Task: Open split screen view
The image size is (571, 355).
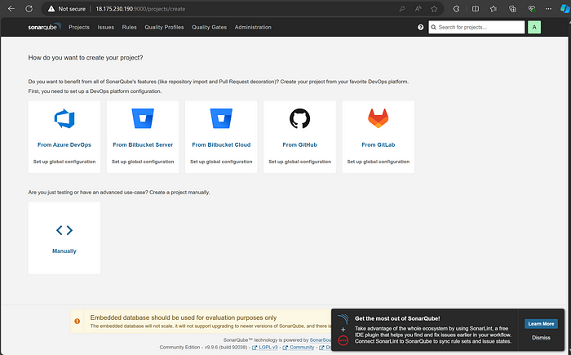Action: pyautogui.click(x=476, y=9)
